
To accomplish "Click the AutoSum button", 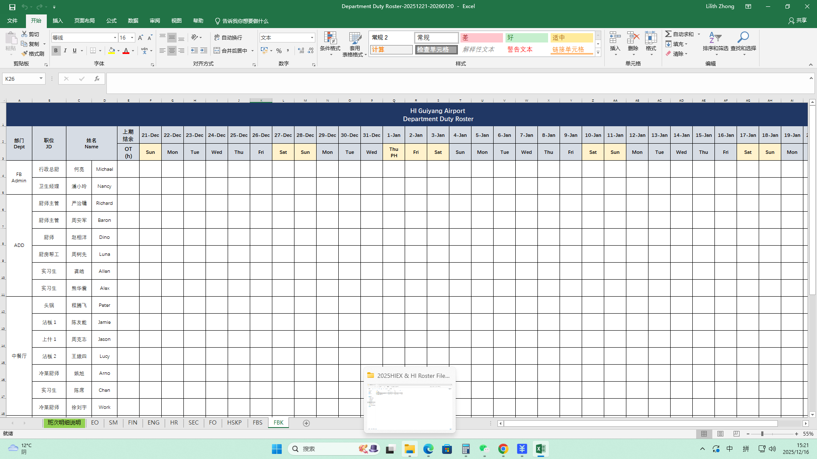I will pyautogui.click(x=680, y=34).
